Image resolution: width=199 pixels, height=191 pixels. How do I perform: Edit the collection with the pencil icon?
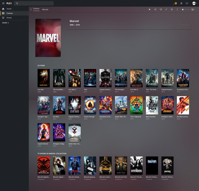pos(166,9)
